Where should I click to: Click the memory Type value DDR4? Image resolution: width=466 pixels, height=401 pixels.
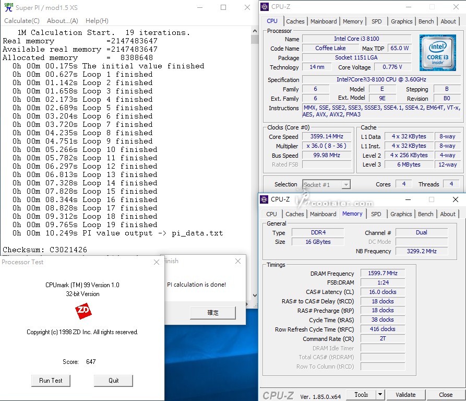point(318,232)
